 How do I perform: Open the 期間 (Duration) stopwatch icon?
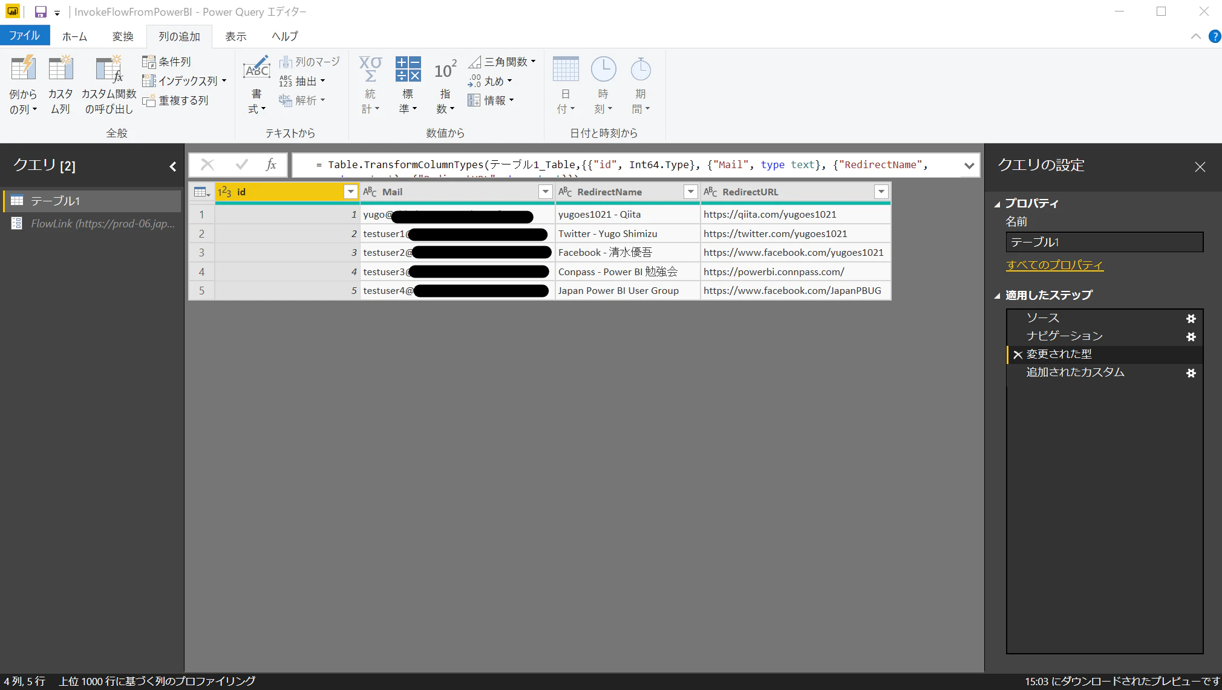[641, 69]
